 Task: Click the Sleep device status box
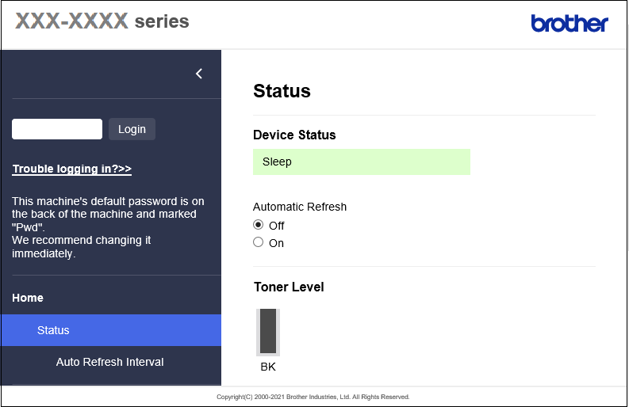click(x=361, y=162)
